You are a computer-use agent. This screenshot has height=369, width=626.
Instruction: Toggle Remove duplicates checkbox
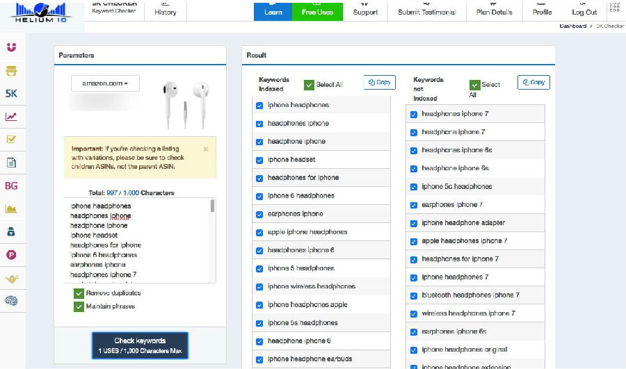coord(79,293)
